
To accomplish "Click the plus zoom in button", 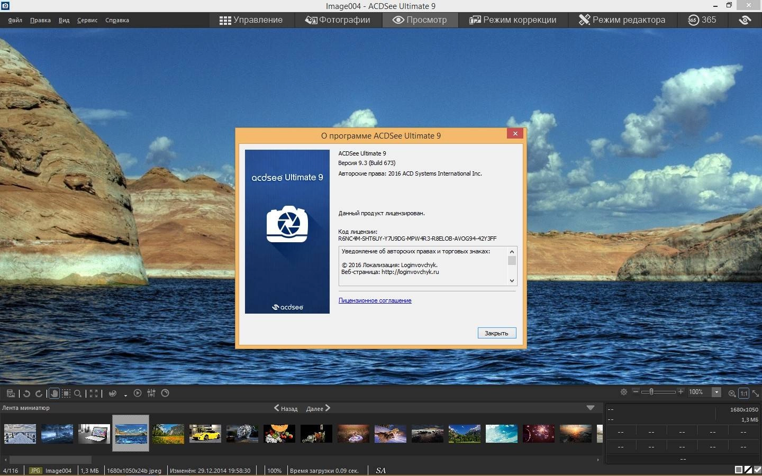I will click(681, 392).
